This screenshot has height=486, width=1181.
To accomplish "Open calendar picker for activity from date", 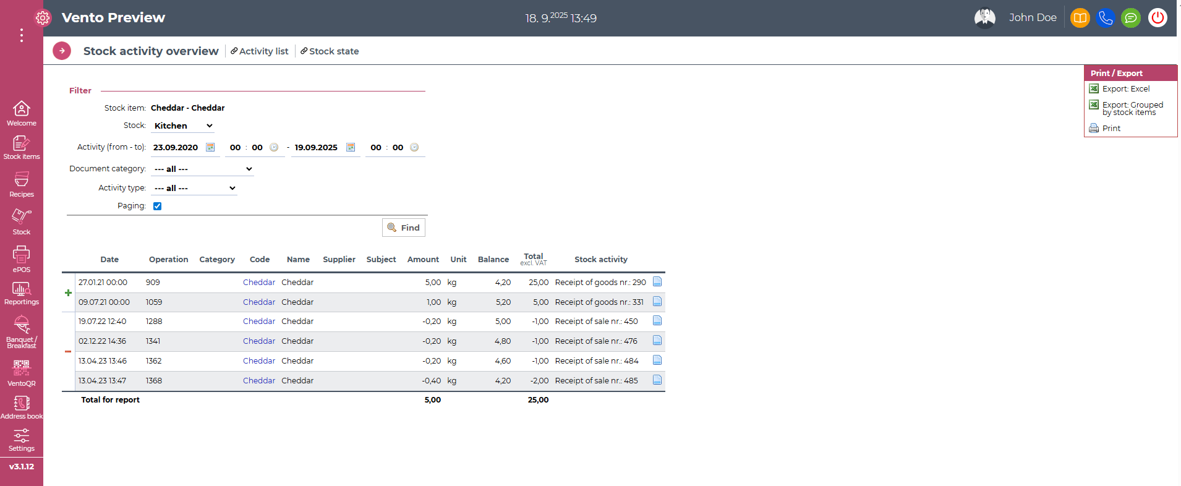I will [210, 147].
